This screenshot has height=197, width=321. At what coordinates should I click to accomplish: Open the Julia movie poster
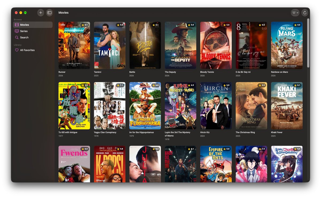tap(145, 164)
